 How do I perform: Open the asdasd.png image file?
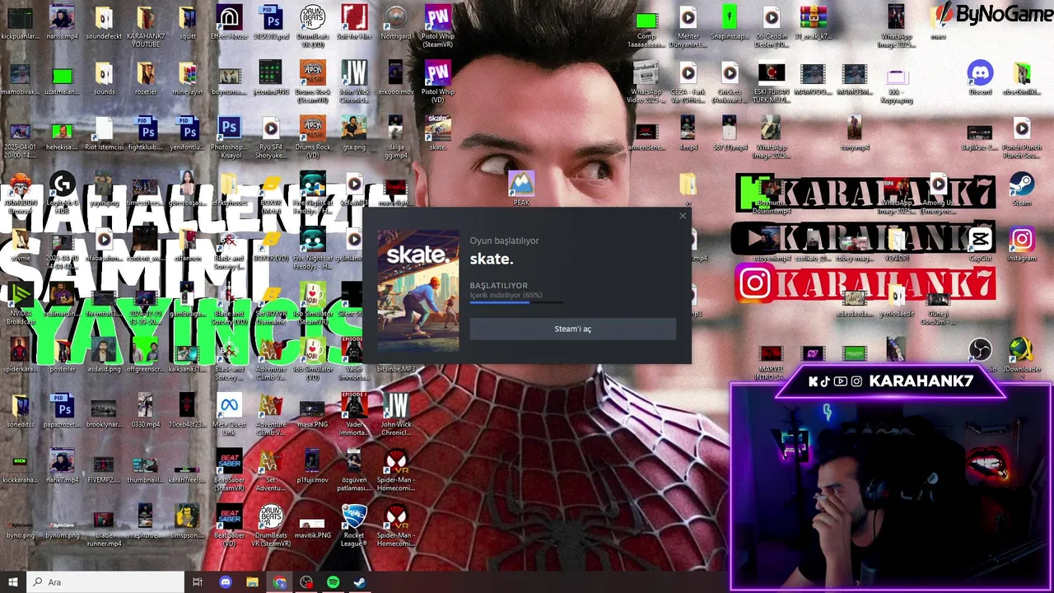104,354
